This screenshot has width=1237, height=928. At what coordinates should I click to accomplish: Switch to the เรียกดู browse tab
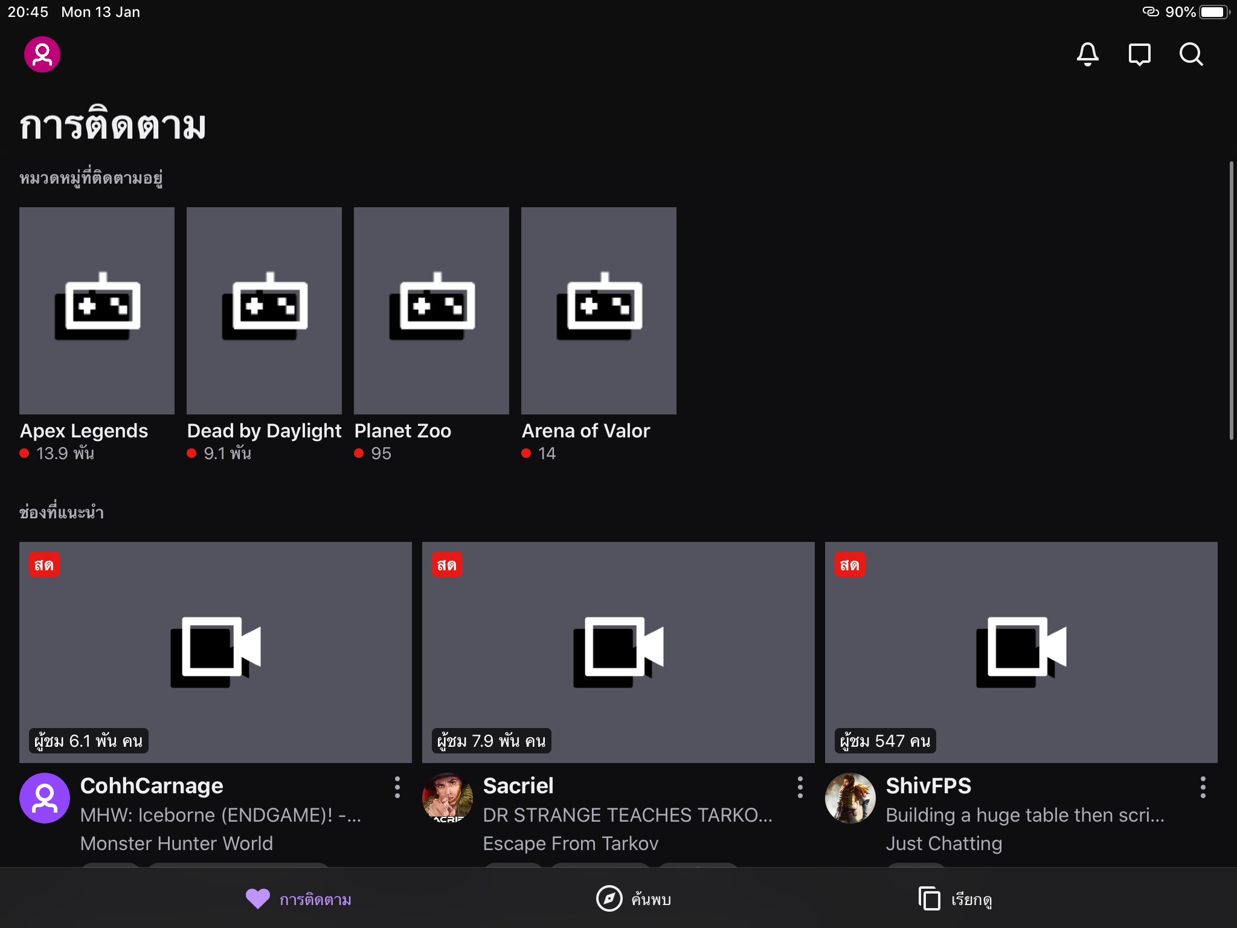click(x=954, y=899)
